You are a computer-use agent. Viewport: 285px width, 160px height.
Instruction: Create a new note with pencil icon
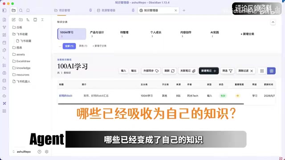[x=14, y=20]
